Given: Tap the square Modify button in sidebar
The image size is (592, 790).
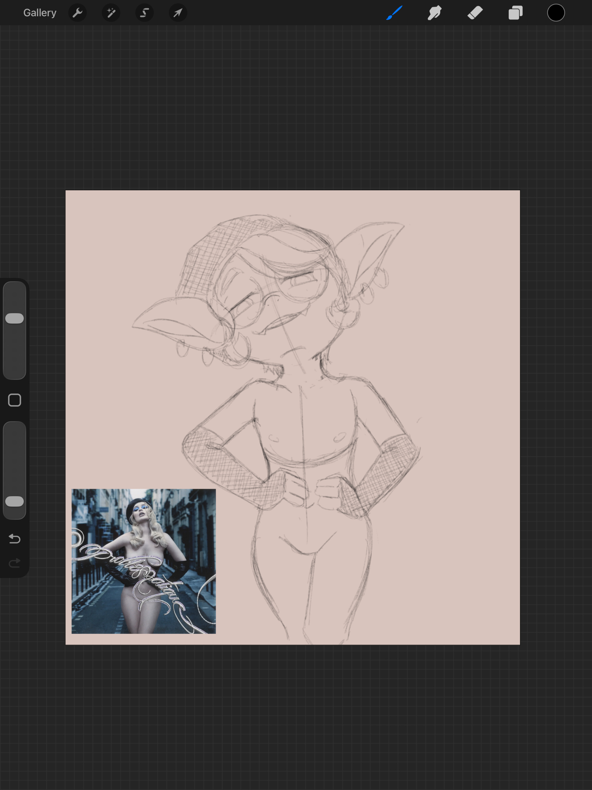Looking at the screenshot, I should [x=15, y=400].
